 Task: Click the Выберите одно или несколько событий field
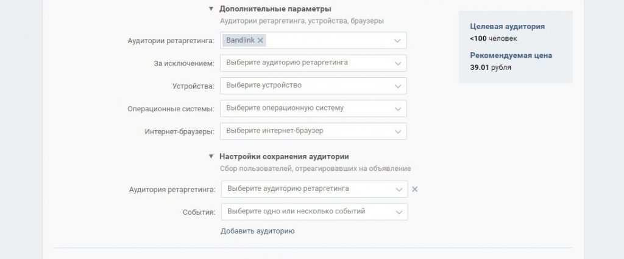[314, 212]
